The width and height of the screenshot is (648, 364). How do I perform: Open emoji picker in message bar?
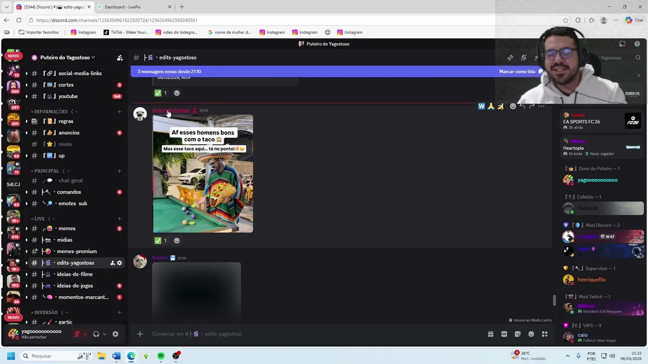point(531,334)
